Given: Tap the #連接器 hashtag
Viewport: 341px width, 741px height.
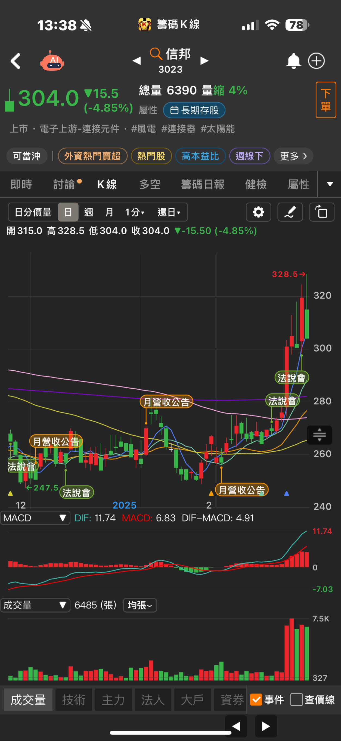Looking at the screenshot, I should (178, 129).
